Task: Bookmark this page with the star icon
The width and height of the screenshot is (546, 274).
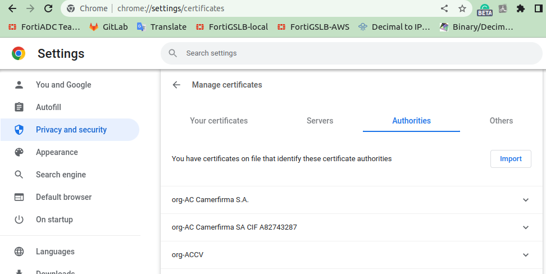Action: 462,8
